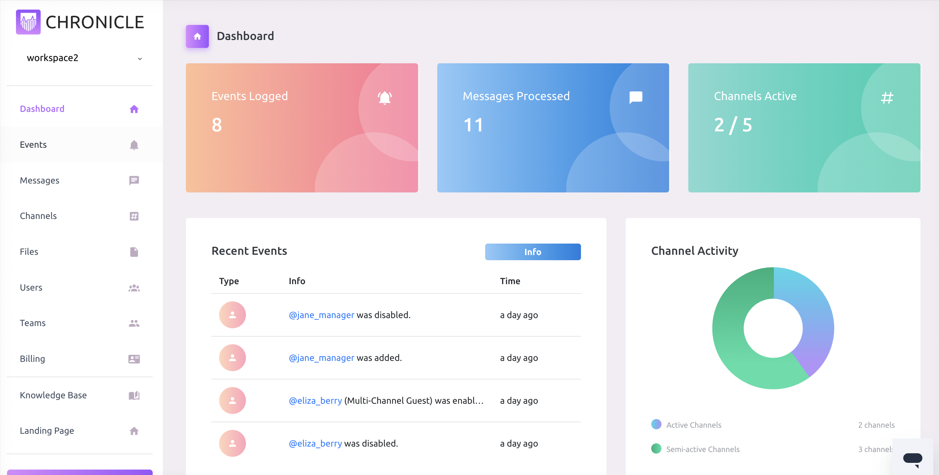Click the Billing card icon in sidebar
Viewport: 939px width, 475px height.
[x=134, y=359]
